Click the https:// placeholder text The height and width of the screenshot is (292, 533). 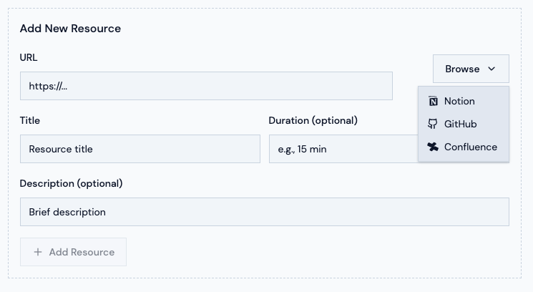[48, 86]
